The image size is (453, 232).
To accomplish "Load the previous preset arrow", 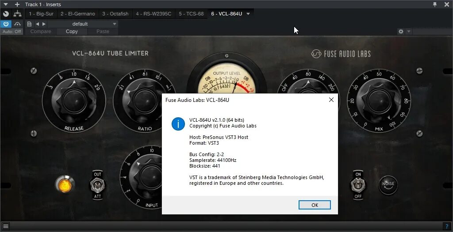I will [x=37, y=24].
